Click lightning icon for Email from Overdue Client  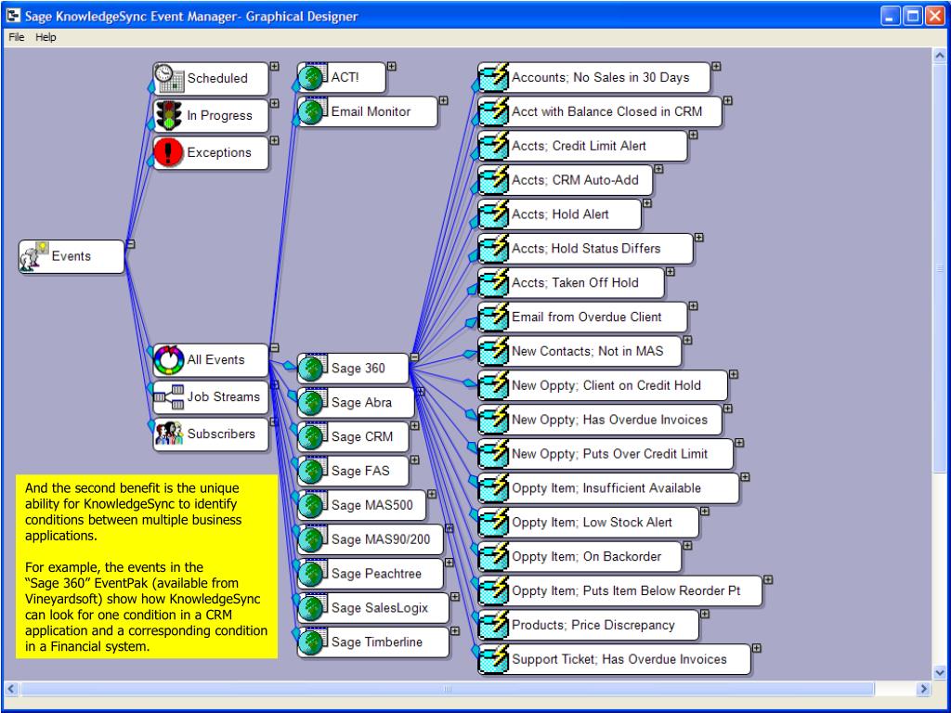click(494, 317)
